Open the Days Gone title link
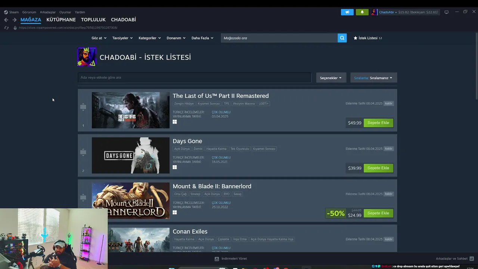Screen dimensions: 478x269 [187, 141]
